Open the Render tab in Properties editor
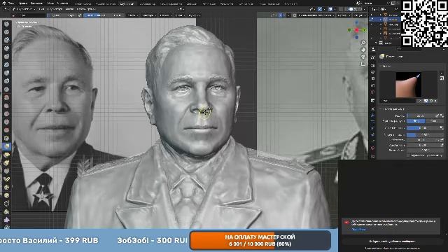This screenshot has height=252, width=448. [x=373, y=66]
